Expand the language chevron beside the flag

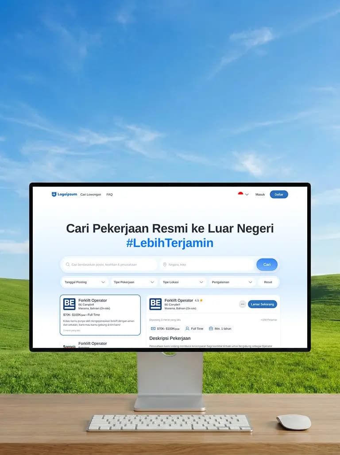click(247, 194)
